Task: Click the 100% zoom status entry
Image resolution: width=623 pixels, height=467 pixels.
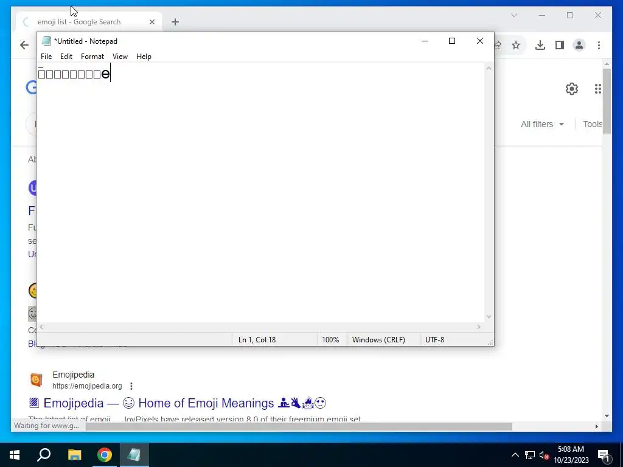Action: (330, 339)
